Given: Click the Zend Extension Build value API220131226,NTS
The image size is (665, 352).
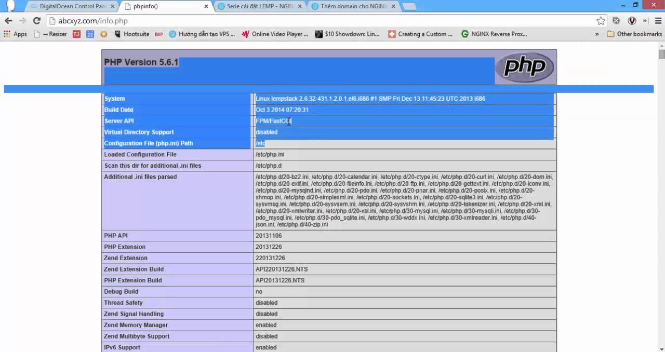Looking at the screenshot, I should [x=282, y=269].
